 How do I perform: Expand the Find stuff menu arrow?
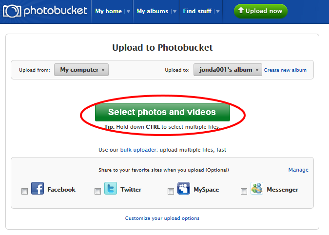(x=218, y=12)
